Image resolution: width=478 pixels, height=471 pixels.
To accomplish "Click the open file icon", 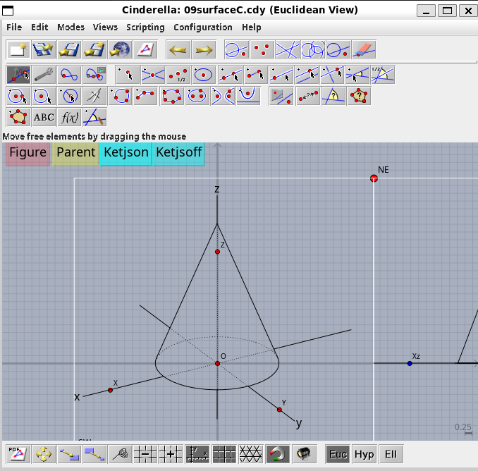I will point(44,49).
